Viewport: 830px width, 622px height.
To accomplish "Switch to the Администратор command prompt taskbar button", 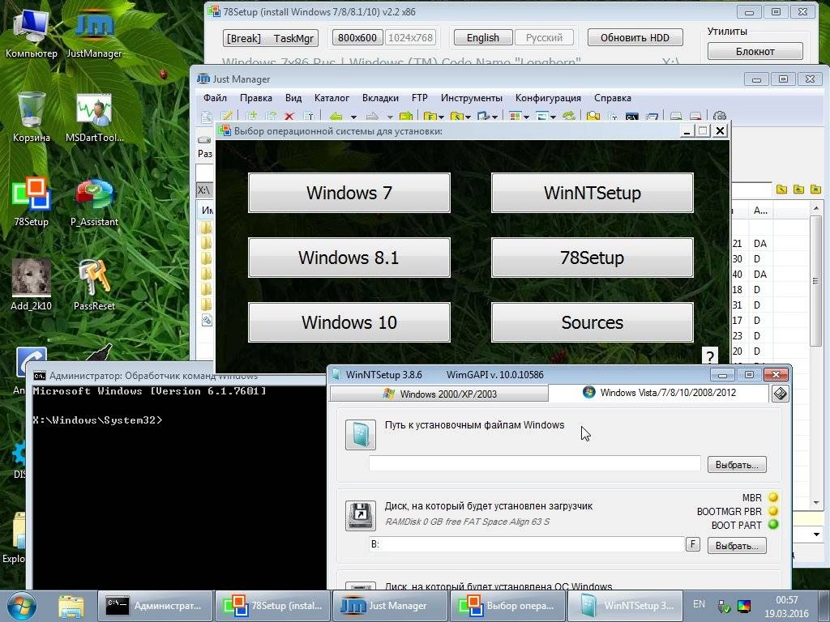I will click(x=155, y=606).
